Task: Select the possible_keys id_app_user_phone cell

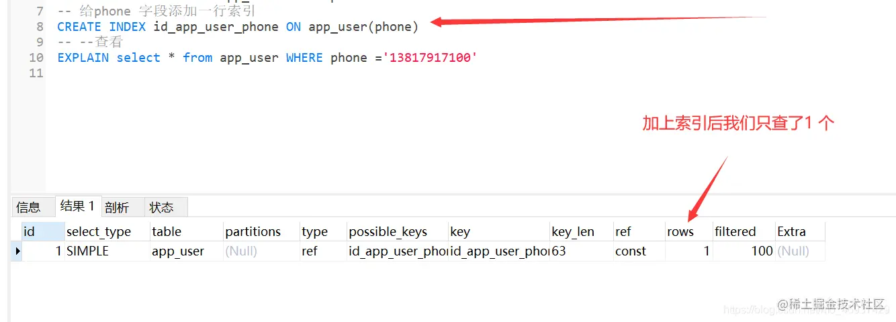Action: coord(398,251)
